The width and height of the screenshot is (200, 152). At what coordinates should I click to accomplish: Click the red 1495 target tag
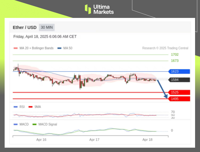click(x=179, y=99)
